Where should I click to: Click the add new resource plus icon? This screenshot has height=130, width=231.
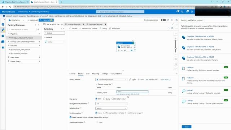coord(38,30)
